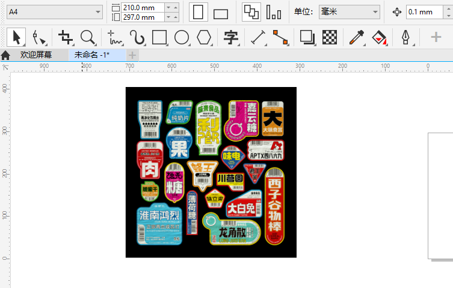The image size is (453, 288).
Task: Choose the Text (字) tool
Action: coord(231,37)
